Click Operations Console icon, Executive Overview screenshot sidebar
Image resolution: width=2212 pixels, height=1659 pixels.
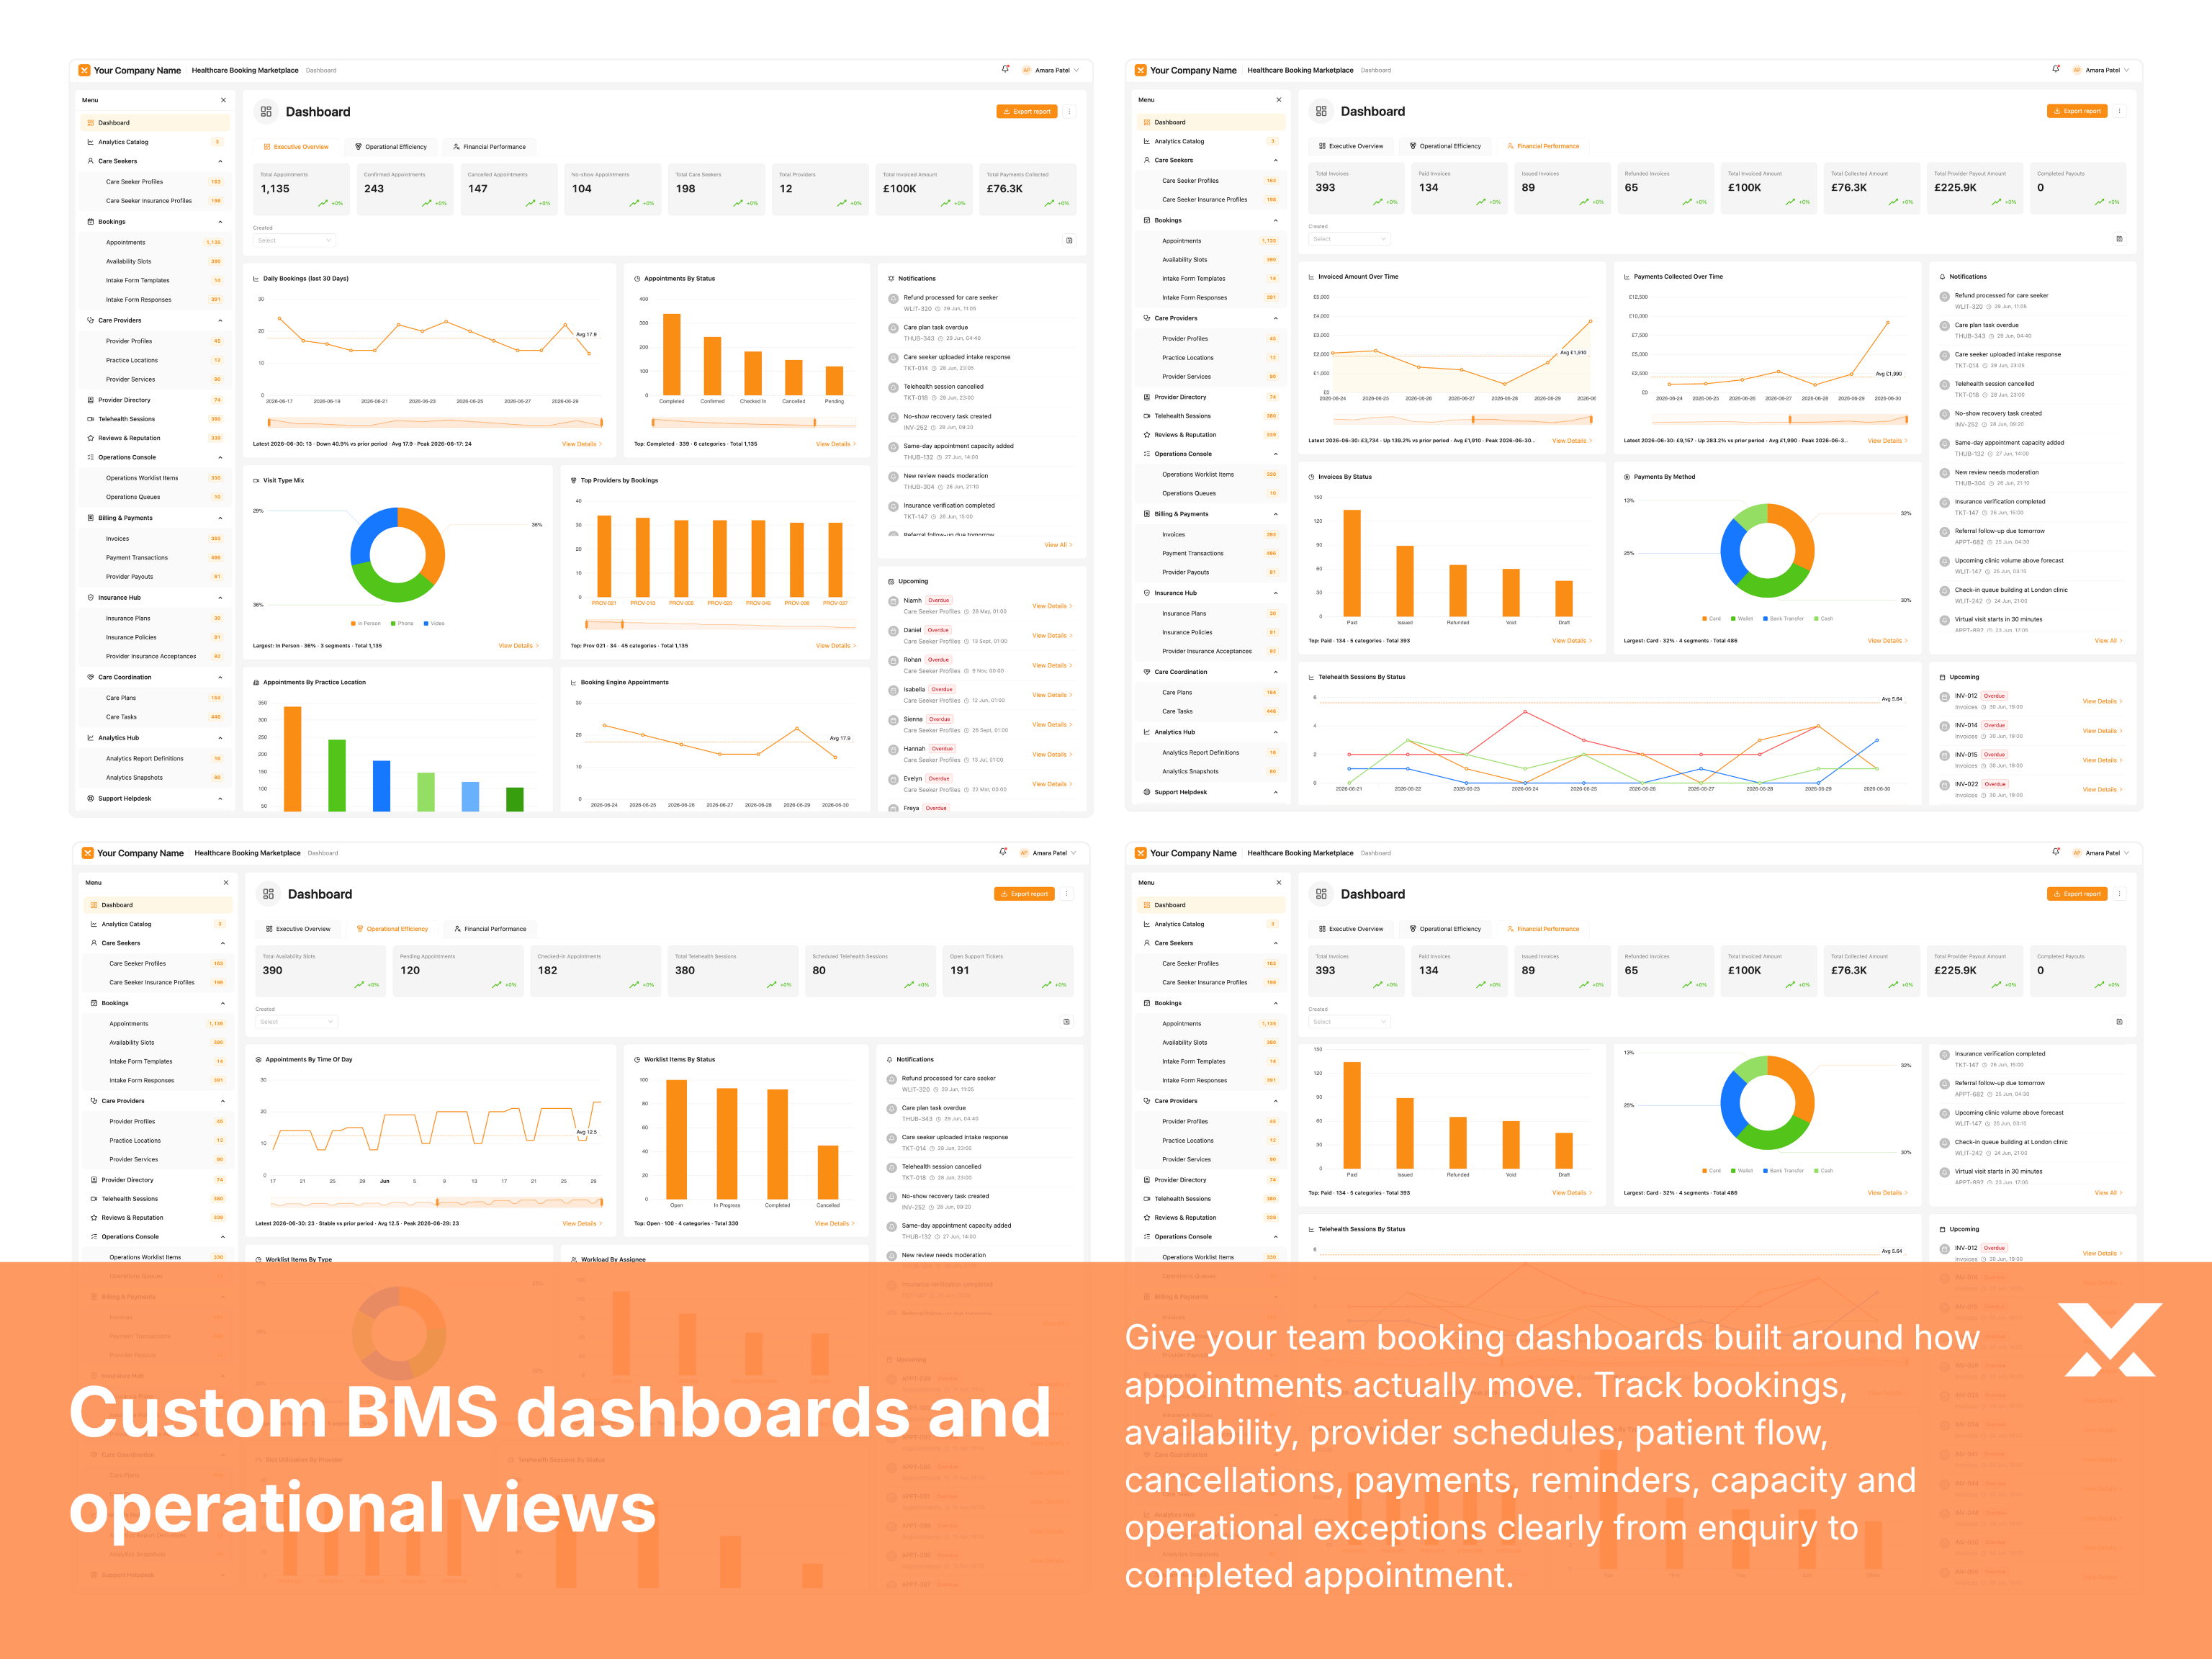[x=91, y=457]
